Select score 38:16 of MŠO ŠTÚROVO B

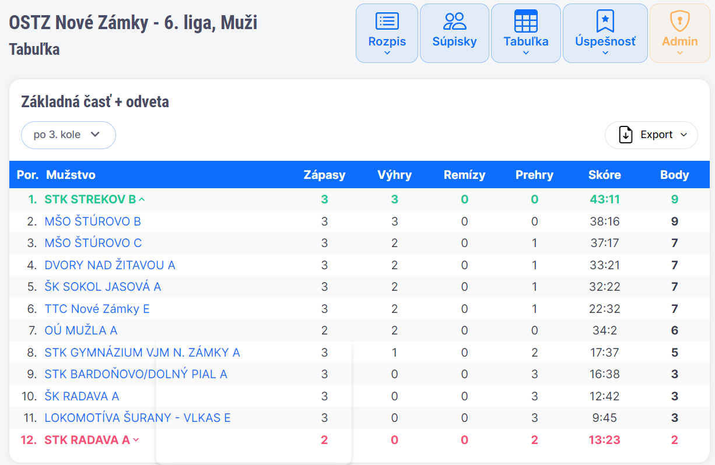pos(605,221)
